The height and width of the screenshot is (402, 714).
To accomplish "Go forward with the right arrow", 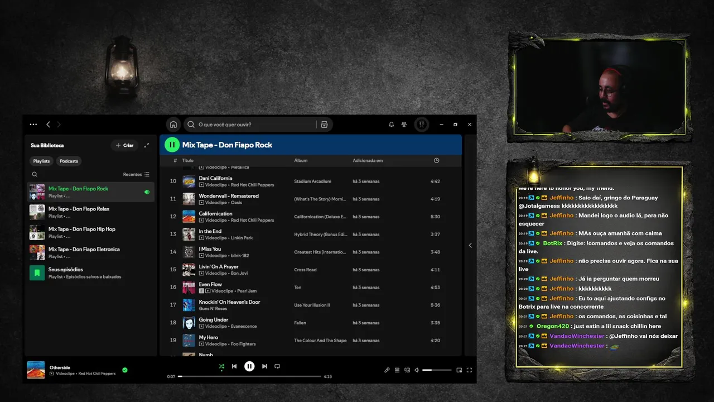I will [x=59, y=125].
